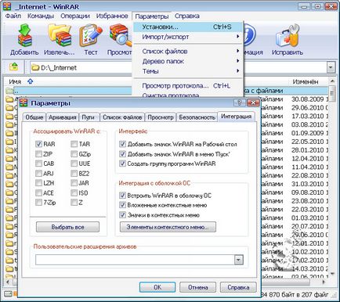
Task: Click the Справка button in dialog
Action: (x=238, y=287)
